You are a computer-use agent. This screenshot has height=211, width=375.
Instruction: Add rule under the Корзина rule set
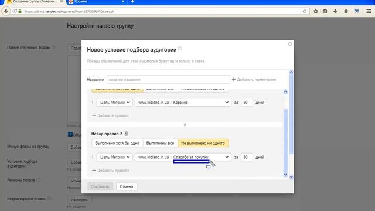coord(111,115)
